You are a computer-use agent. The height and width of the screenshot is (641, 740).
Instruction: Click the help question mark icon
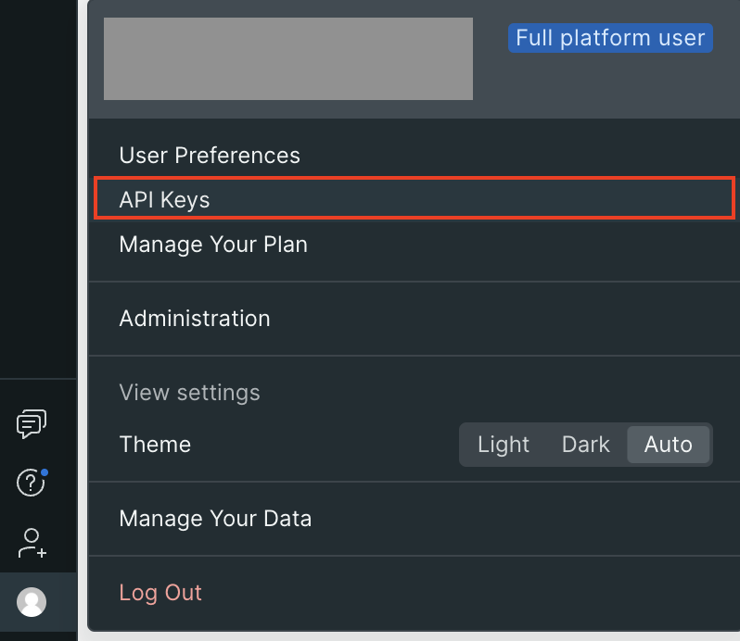[x=32, y=483]
